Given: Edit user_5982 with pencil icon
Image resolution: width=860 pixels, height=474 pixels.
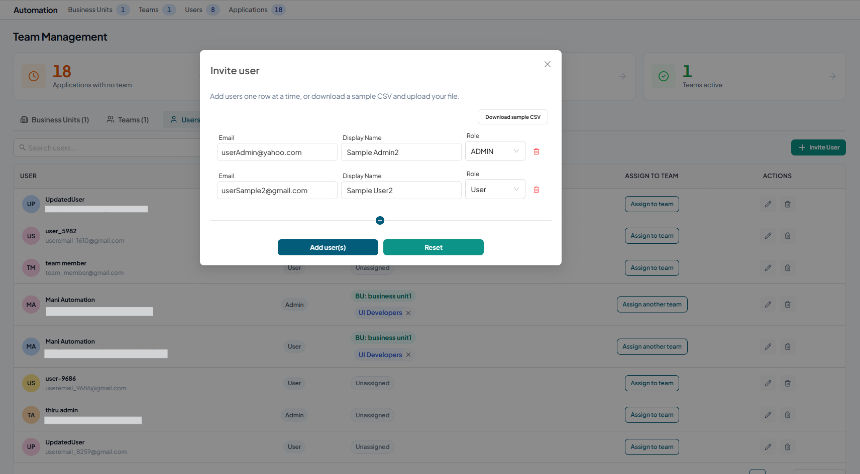Looking at the screenshot, I should click(768, 236).
